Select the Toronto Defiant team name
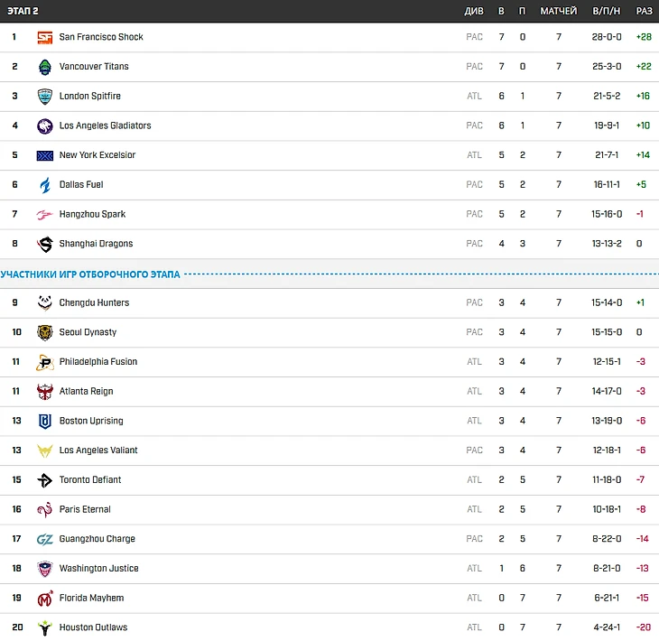 [90, 480]
